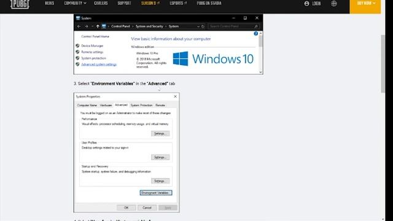The height and width of the screenshot is (221, 393).
Task: Open SEASON 9 external link
Action: click(150, 3)
